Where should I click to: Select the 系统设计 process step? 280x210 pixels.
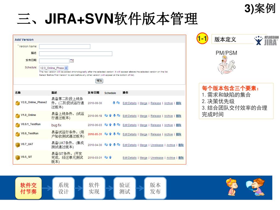point(63,188)
